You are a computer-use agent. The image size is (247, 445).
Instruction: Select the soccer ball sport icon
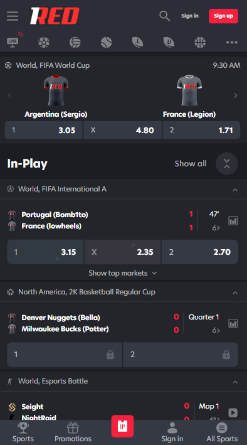(x=44, y=43)
